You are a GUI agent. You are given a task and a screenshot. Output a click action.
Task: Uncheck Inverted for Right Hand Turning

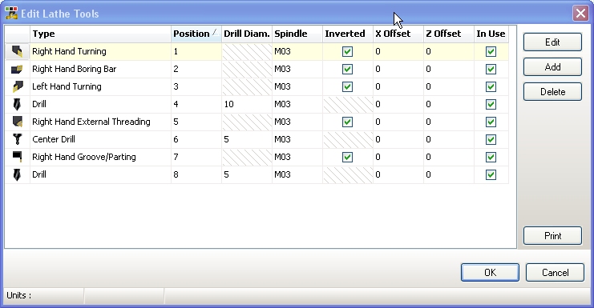click(347, 51)
